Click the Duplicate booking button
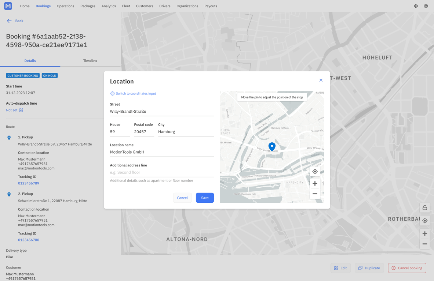 [369, 268]
